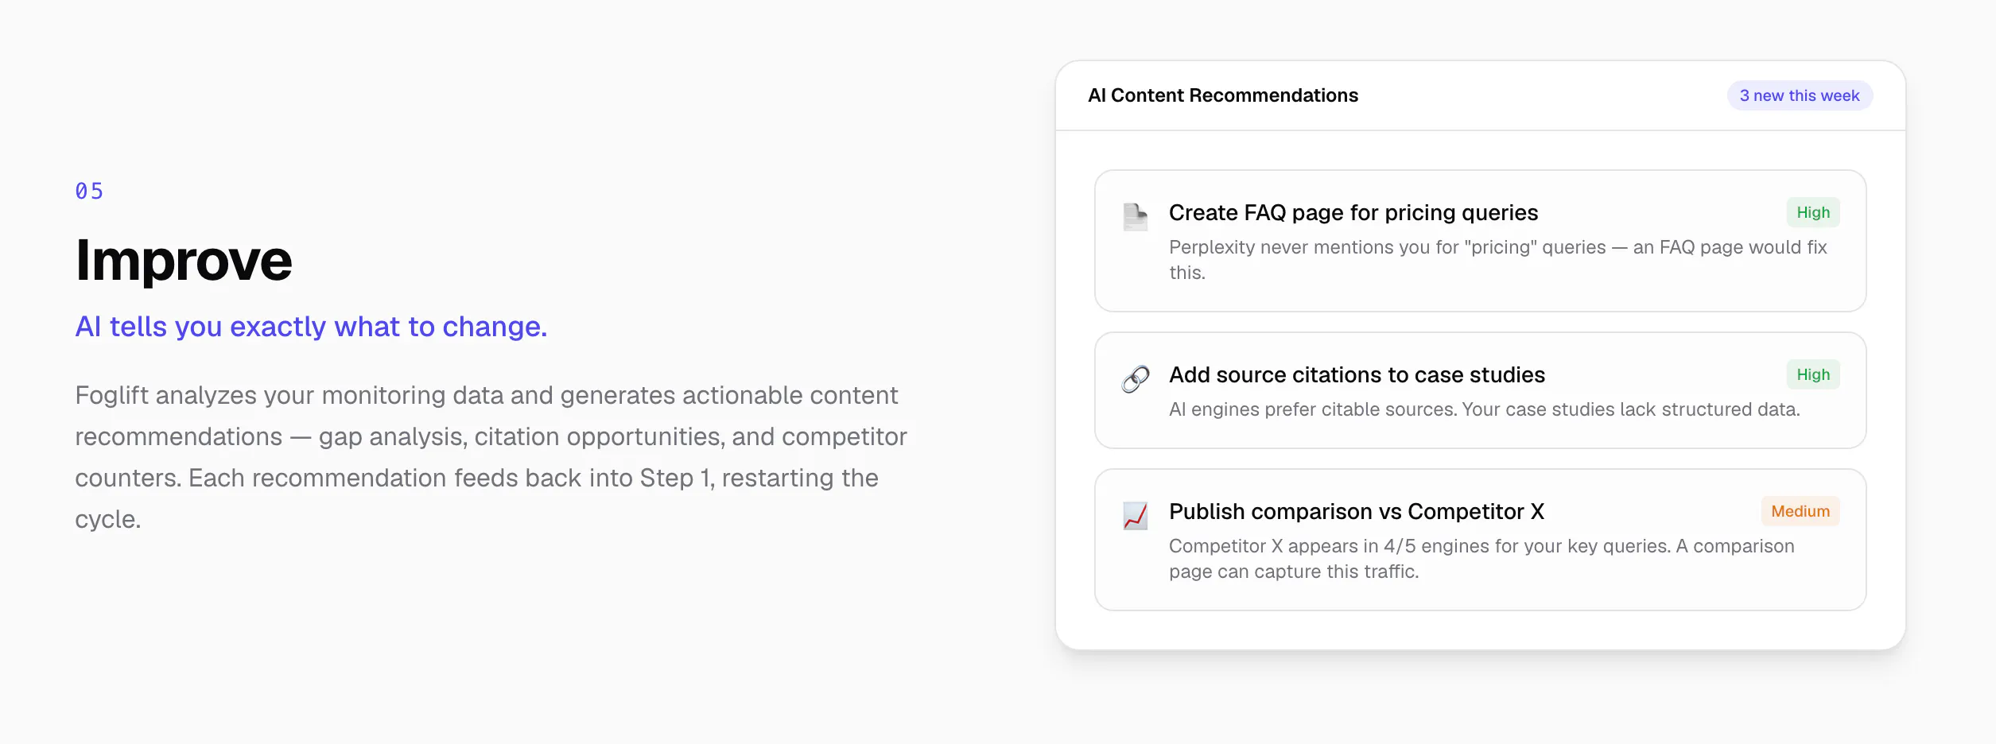
Task: Select the Perplexity pricing queries description text
Action: [1498, 260]
